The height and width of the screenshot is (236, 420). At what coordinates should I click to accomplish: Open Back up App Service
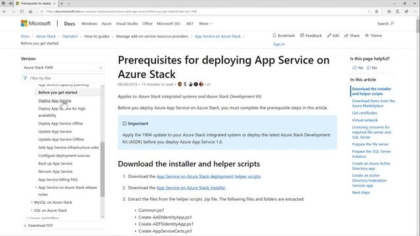click(55, 163)
